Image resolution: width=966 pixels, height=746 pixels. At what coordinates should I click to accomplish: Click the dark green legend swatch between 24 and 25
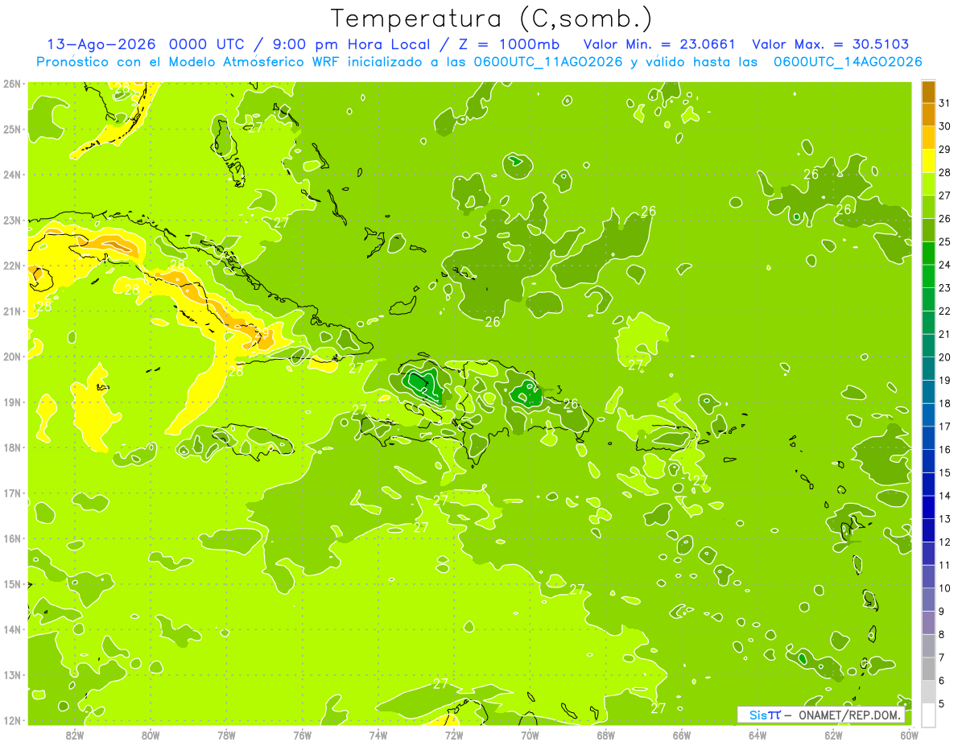click(928, 253)
